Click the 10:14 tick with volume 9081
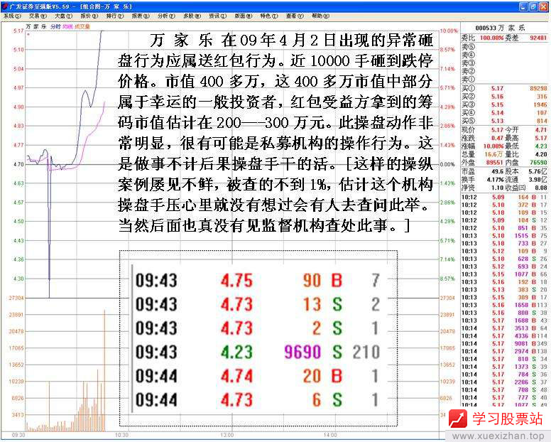The width and height of the screenshot is (551, 442). 504,343
